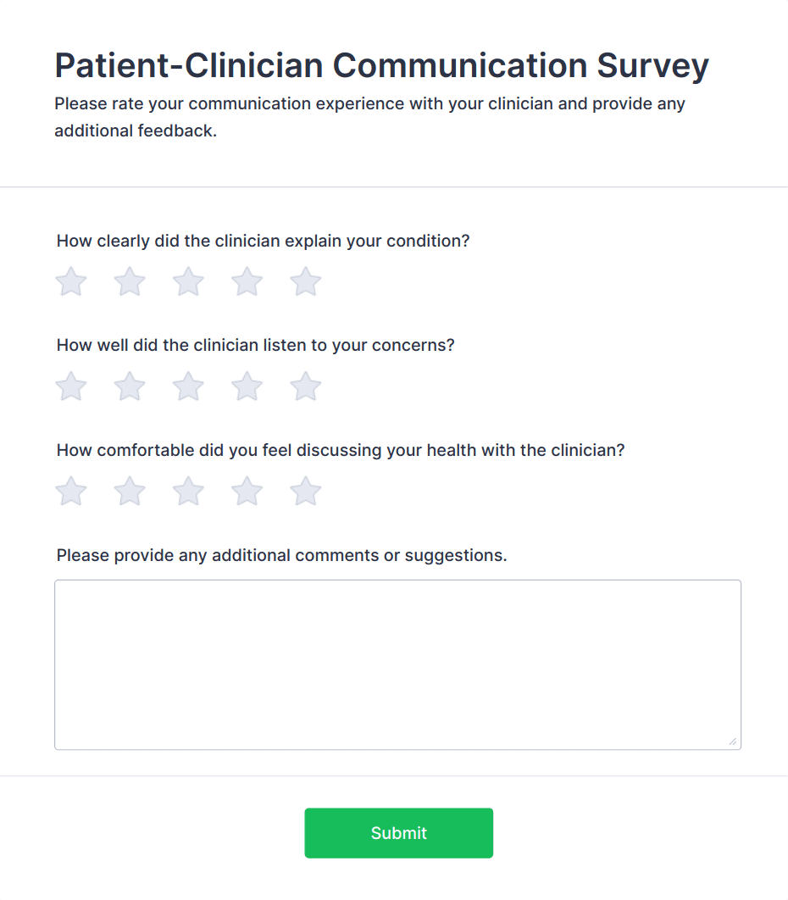Viewport: 788px width, 900px height.
Task: Give five stars for listening to concerns
Action: (306, 387)
